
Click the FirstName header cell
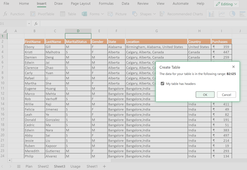pyautogui.click(x=34, y=42)
